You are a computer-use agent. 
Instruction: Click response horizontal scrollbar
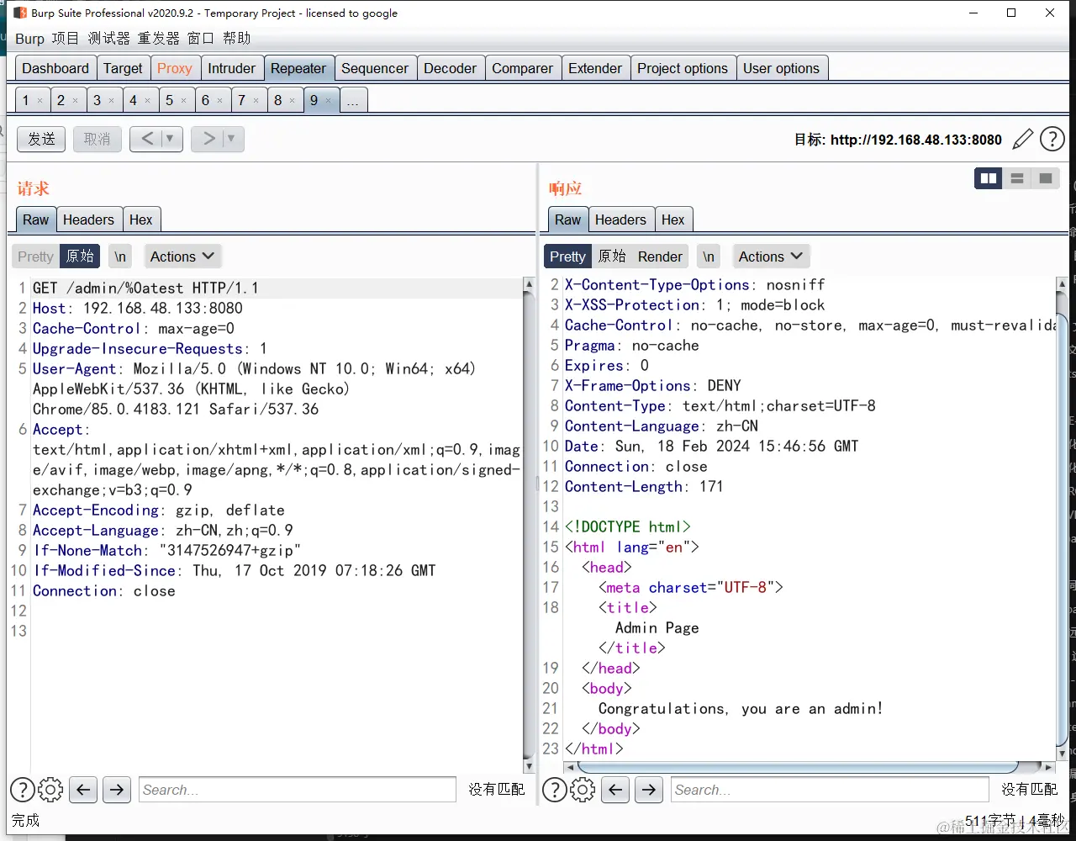click(798, 767)
